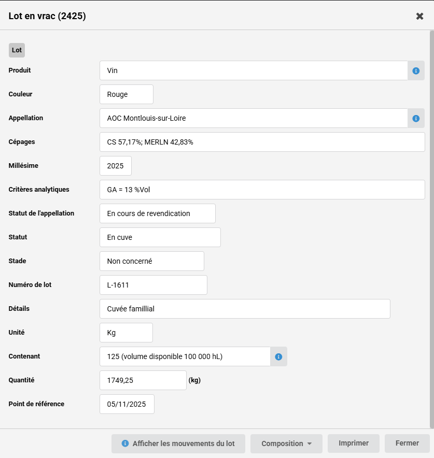Click the Couleur field showing Rouge
This screenshot has height=458, width=434.
point(127,94)
